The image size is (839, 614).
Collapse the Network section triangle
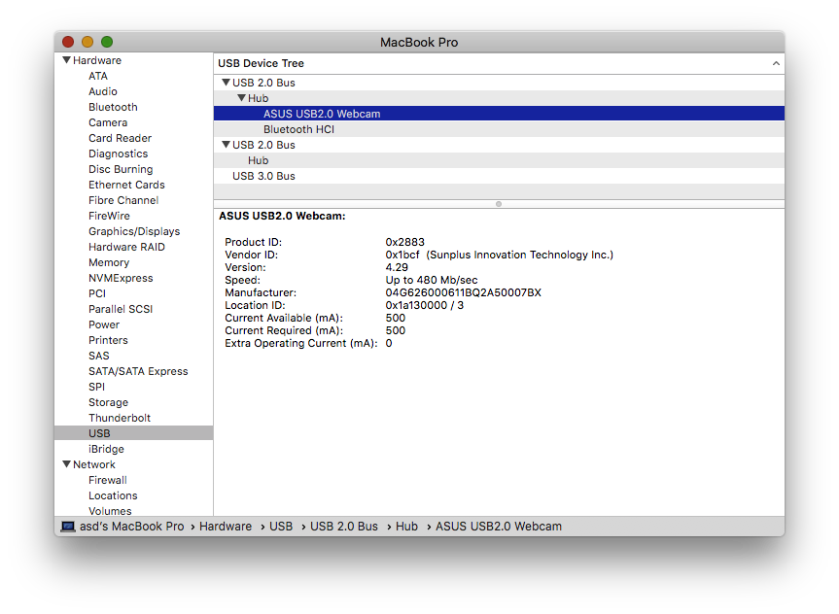pyautogui.click(x=66, y=464)
